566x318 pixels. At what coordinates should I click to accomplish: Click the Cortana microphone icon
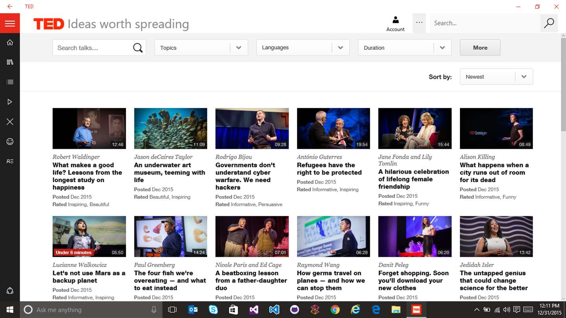click(x=154, y=310)
